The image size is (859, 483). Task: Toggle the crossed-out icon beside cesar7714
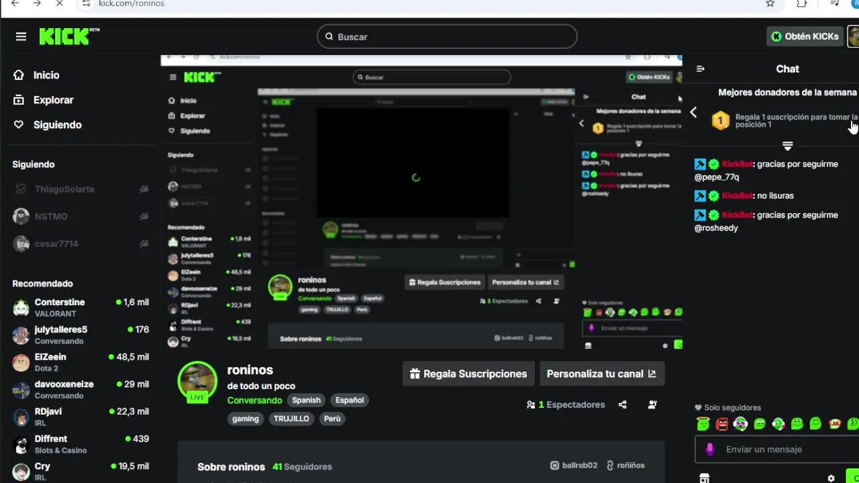point(144,244)
